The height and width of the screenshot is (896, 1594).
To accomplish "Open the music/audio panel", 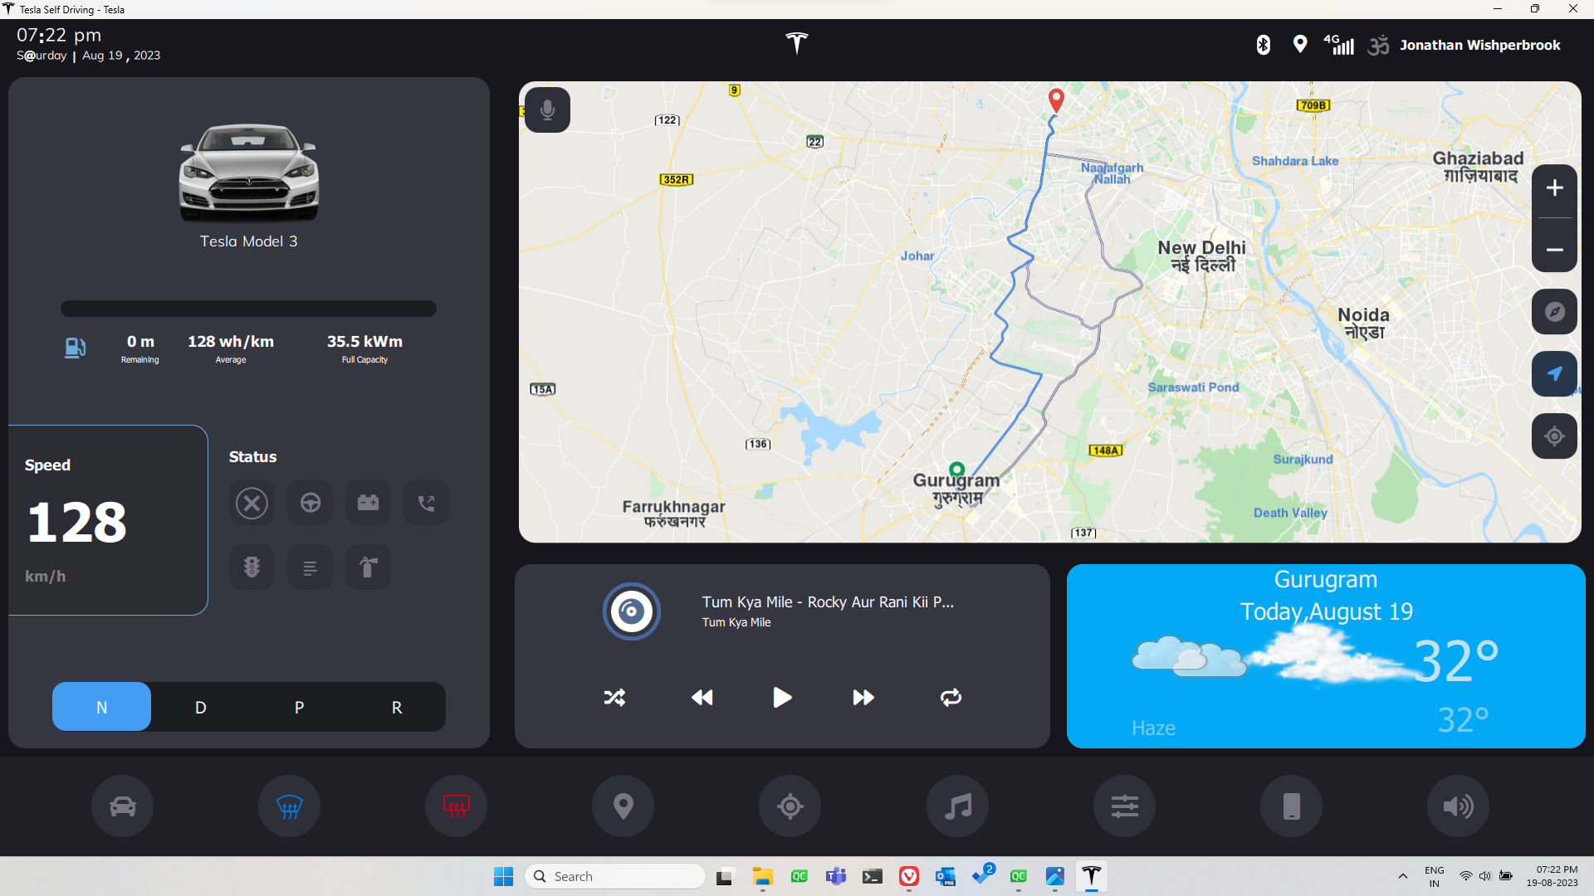I will coord(958,807).
